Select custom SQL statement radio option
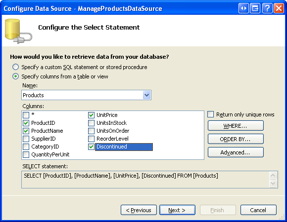The height and width of the screenshot is (222, 287). pos(15,67)
